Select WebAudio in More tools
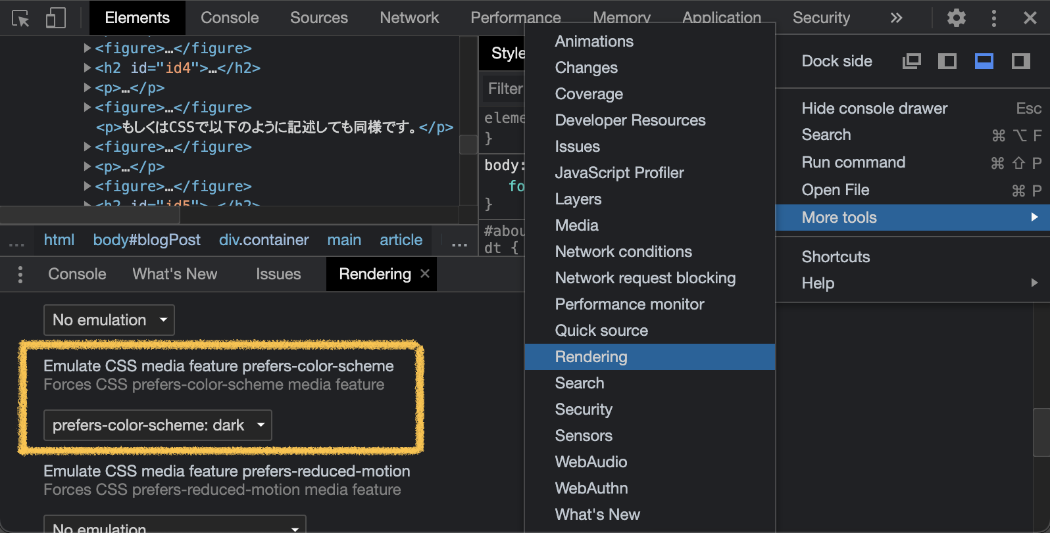Screen dimensions: 1050x533 [x=650, y=462]
